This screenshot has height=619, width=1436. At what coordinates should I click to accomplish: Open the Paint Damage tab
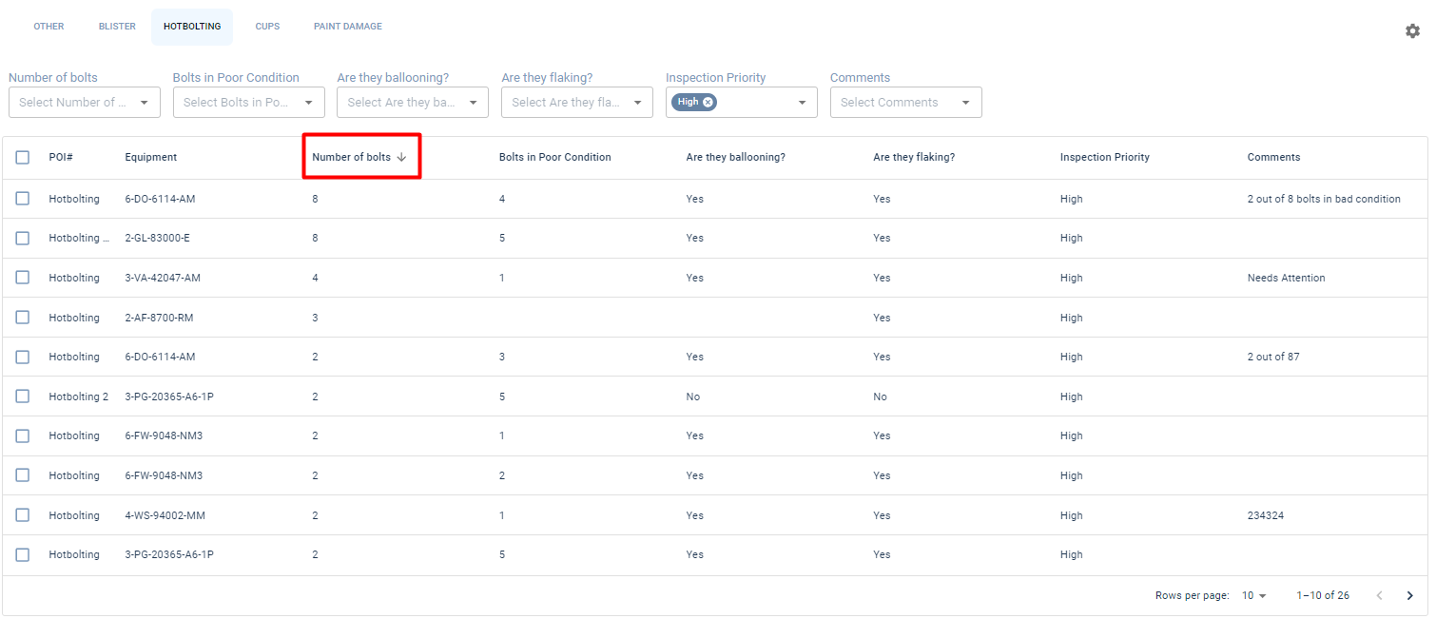[x=348, y=27]
